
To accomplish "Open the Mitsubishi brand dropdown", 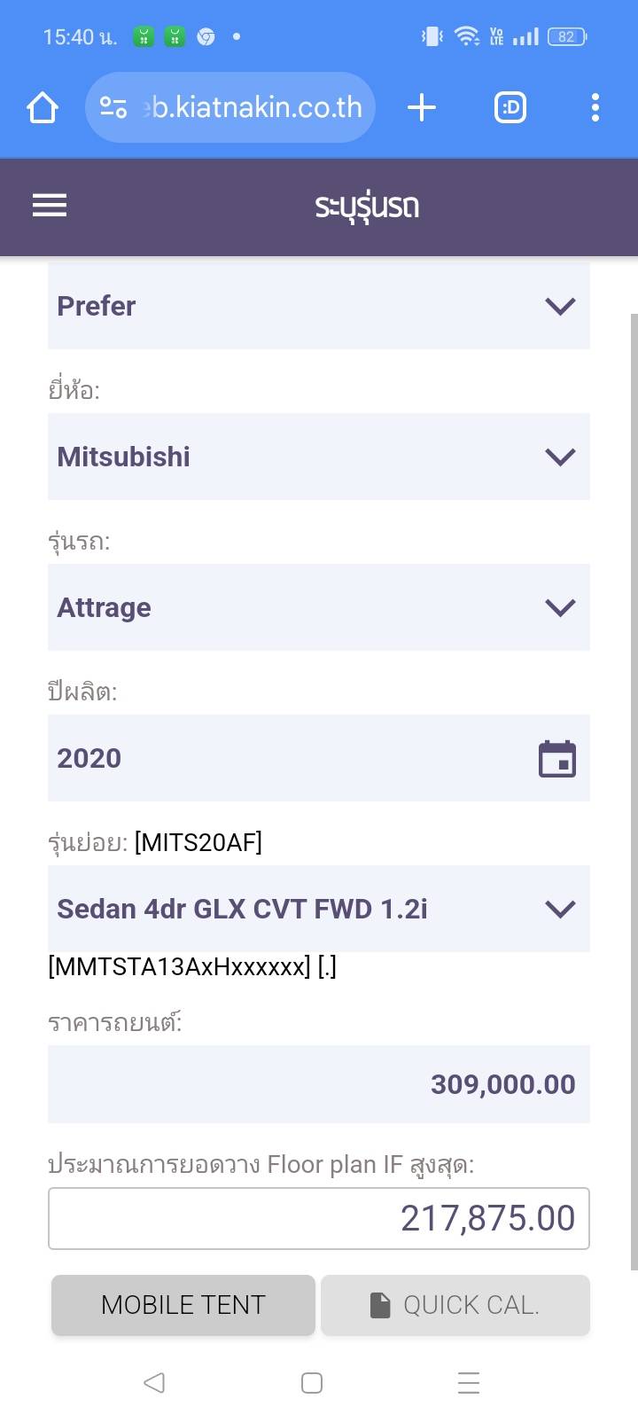I will pos(319,457).
